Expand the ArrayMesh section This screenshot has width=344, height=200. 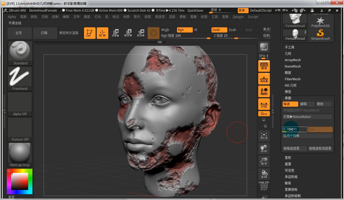[293, 60]
